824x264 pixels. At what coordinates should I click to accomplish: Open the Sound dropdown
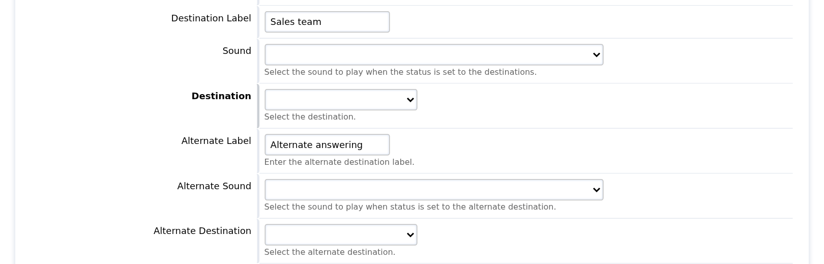click(x=434, y=55)
